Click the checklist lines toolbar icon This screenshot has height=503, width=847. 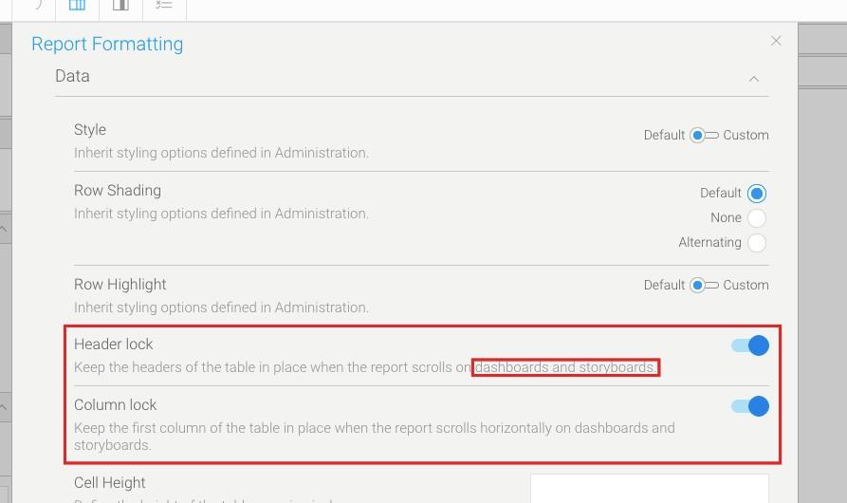164,5
